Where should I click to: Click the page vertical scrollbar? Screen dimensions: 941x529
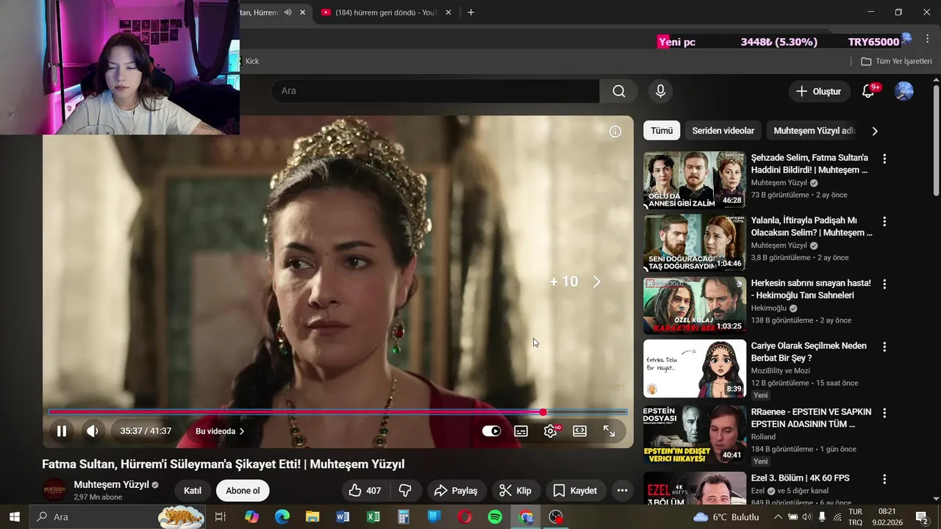[936, 140]
